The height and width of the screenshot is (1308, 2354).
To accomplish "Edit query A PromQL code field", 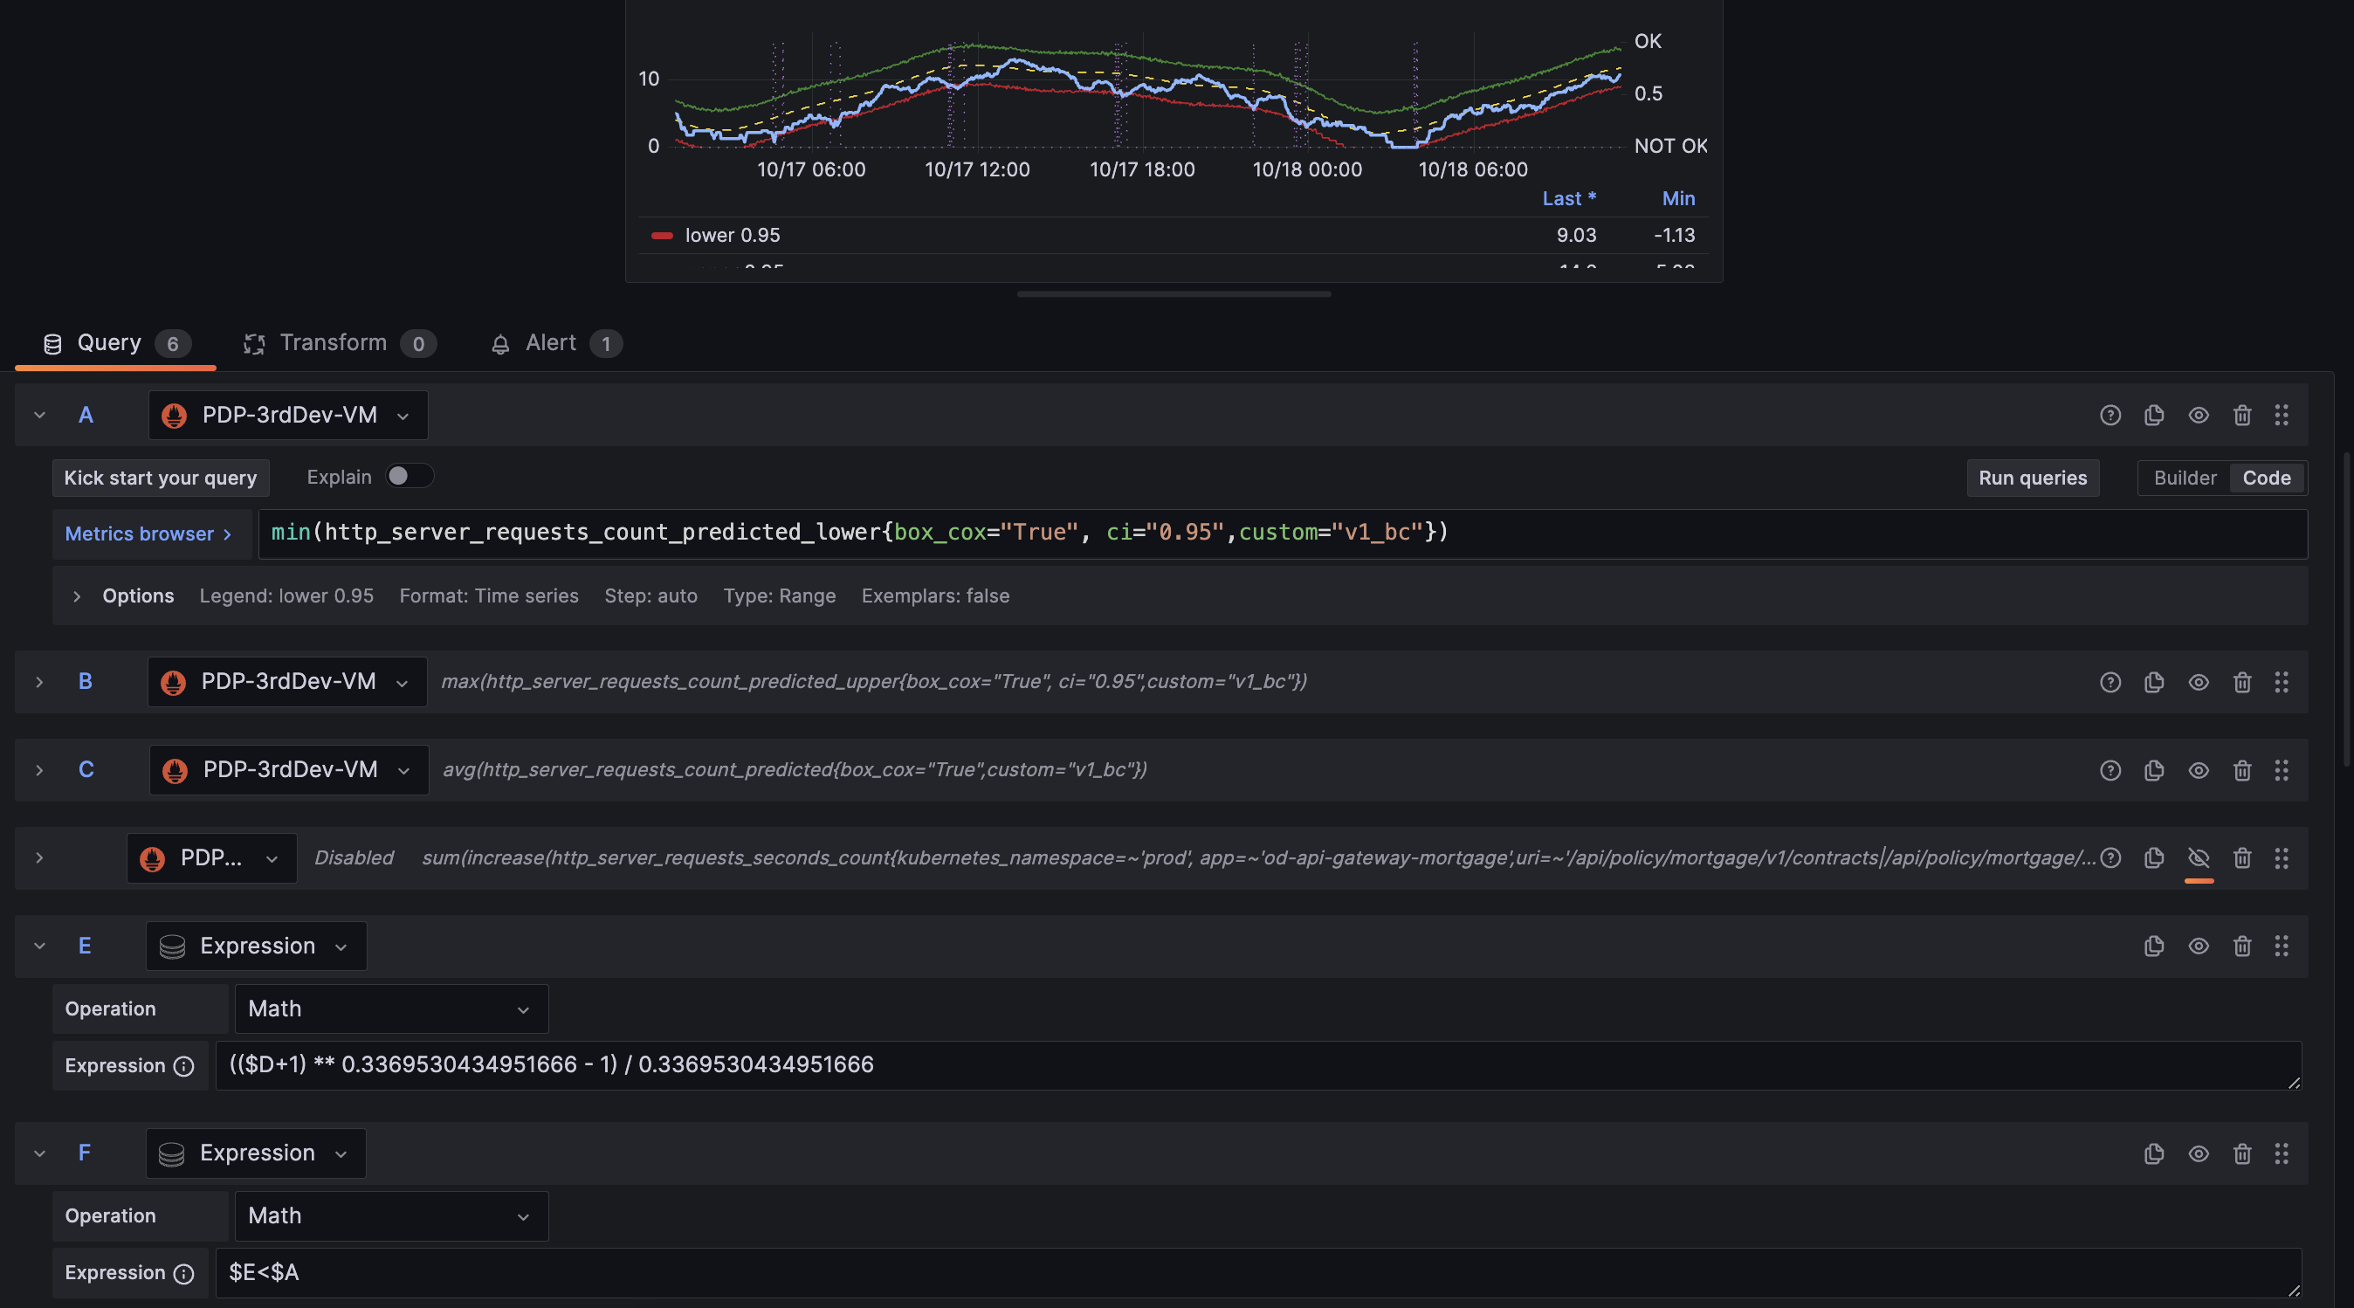I will (1283, 534).
